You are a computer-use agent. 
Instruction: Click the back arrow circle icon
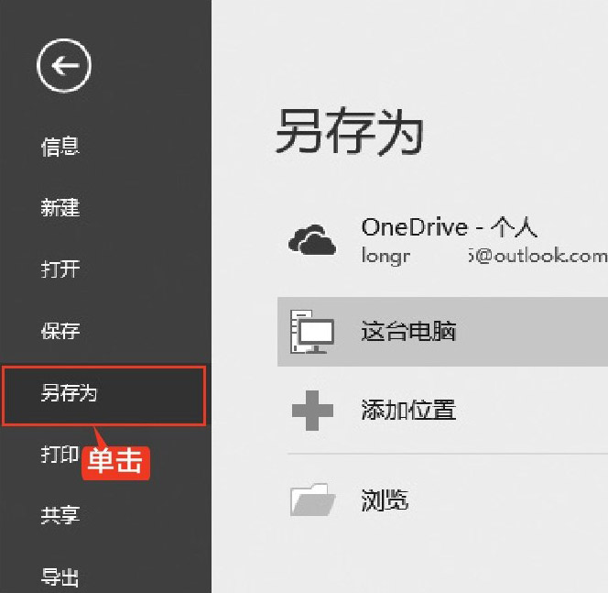(64, 65)
